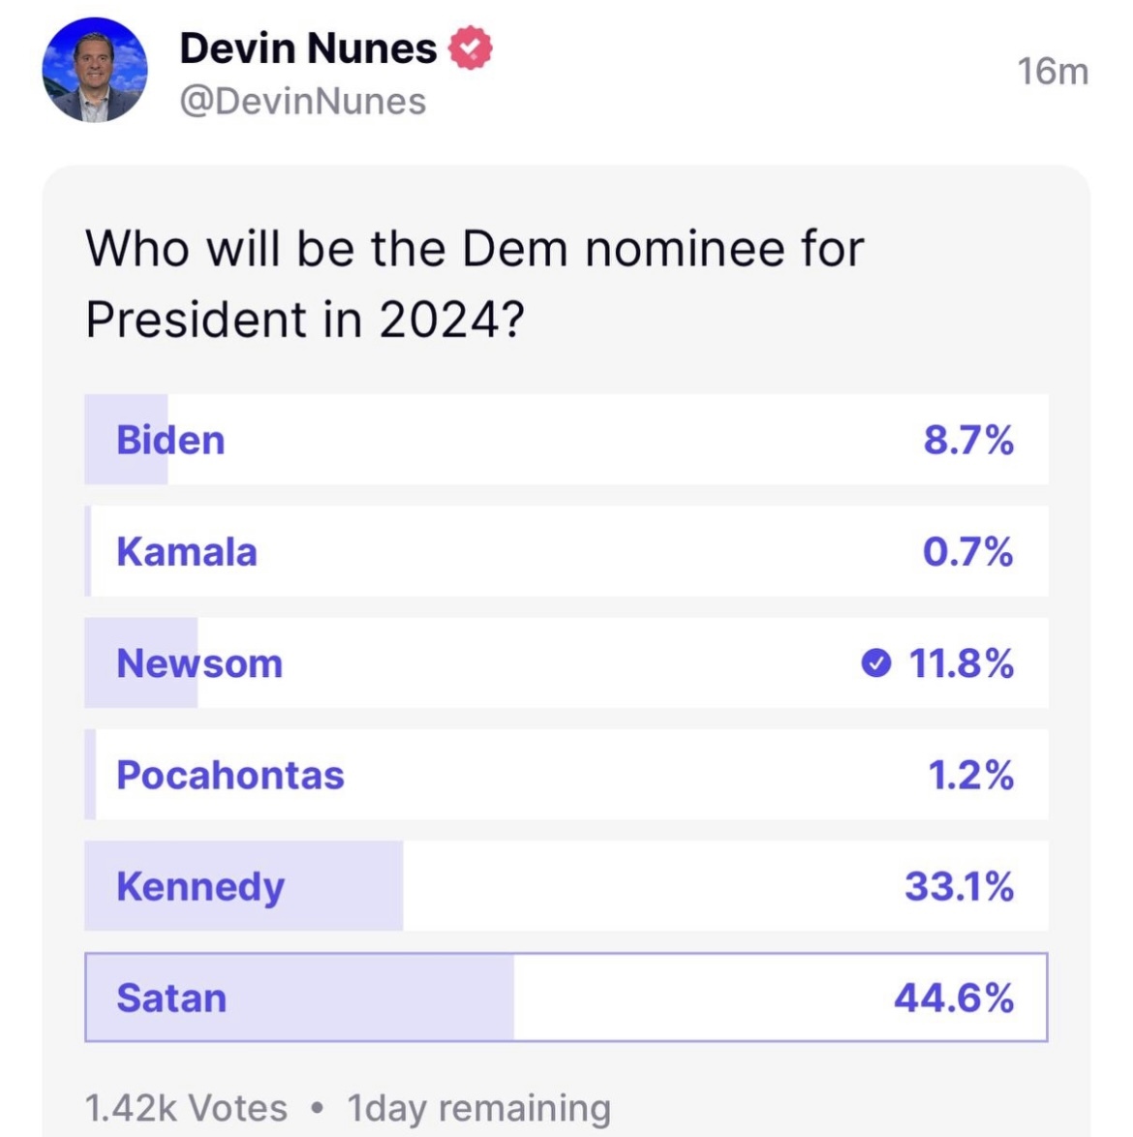Click the 33.1% result percentage

[x=959, y=887]
